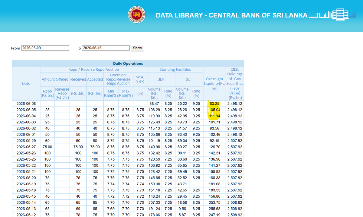Click the Central Bank of Sri Lanka emblem
This screenshot has height=217, width=363.
click(136, 15)
